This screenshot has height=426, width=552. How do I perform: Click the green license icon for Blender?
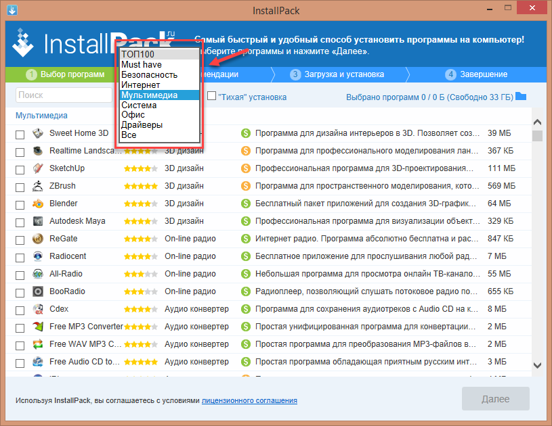[x=246, y=204]
